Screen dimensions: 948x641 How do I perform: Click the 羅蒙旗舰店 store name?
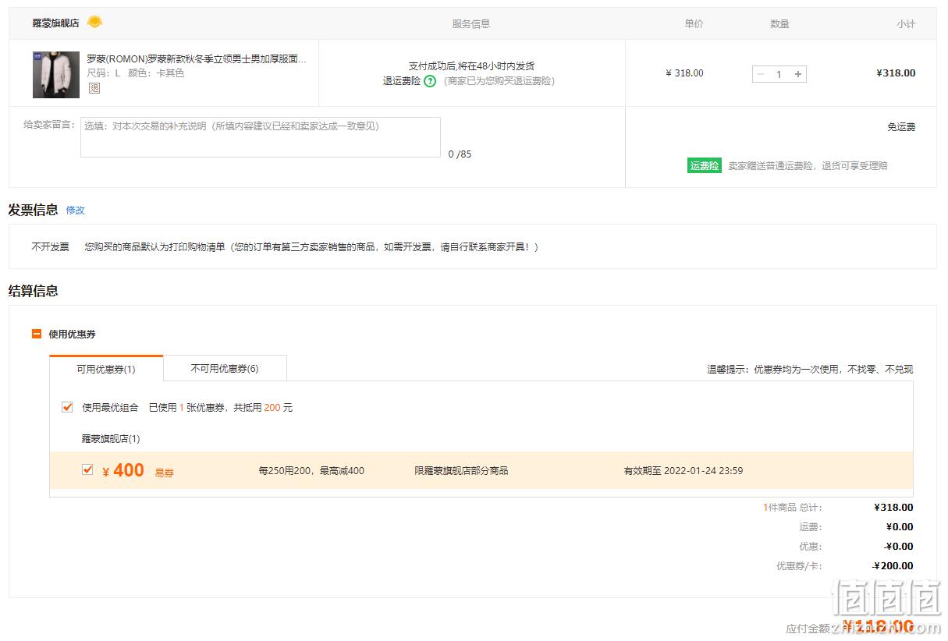pyautogui.click(x=55, y=23)
